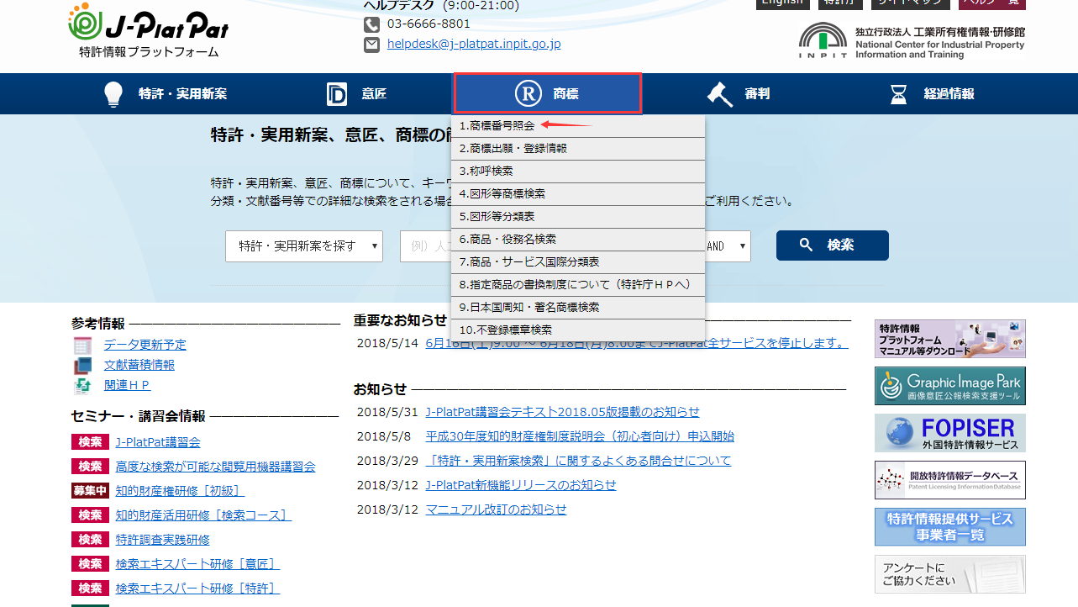
Task: Select 1.商標番号照会 from the menu
Action: tap(497, 126)
